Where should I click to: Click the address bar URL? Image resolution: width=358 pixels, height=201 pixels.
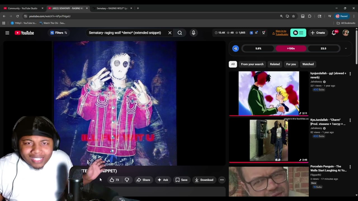50,16
